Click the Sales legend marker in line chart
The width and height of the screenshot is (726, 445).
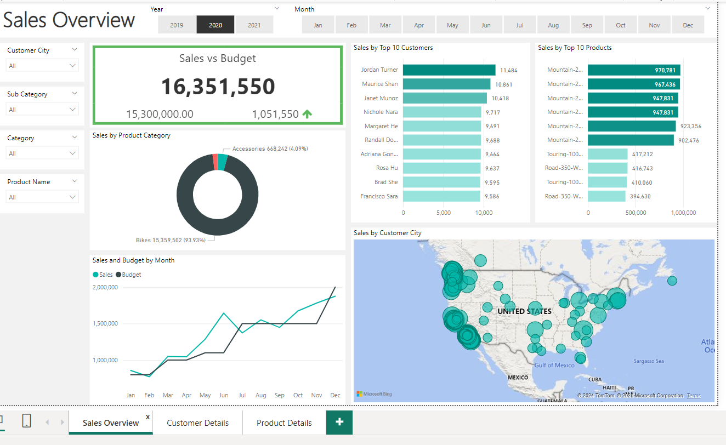pos(96,275)
